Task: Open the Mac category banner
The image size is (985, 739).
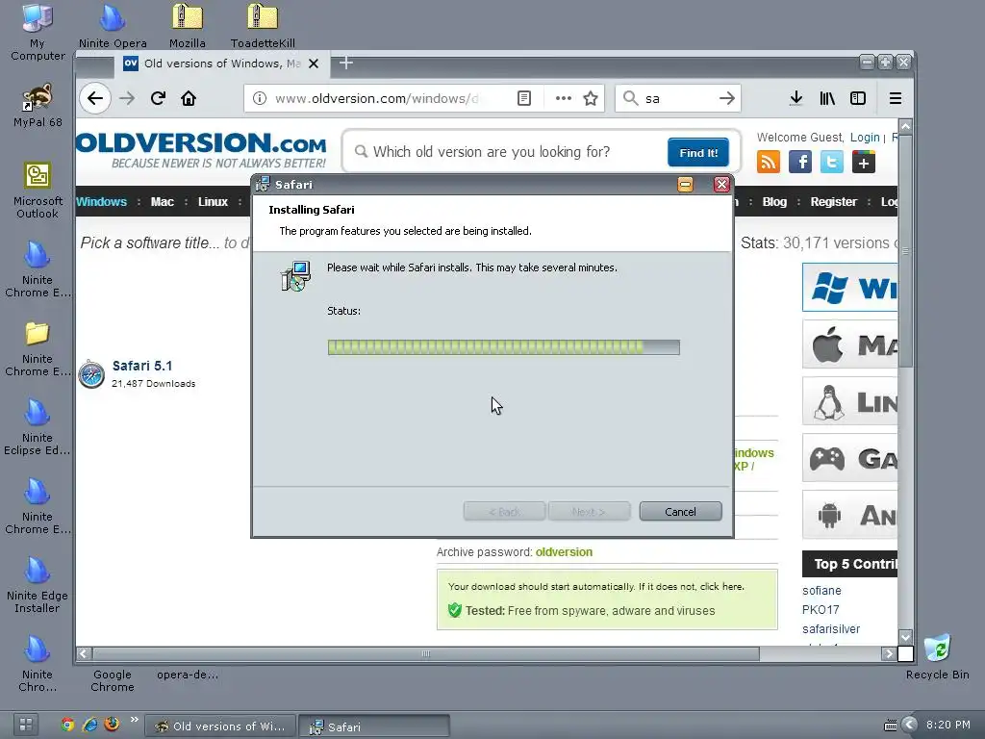Action: (850, 344)
